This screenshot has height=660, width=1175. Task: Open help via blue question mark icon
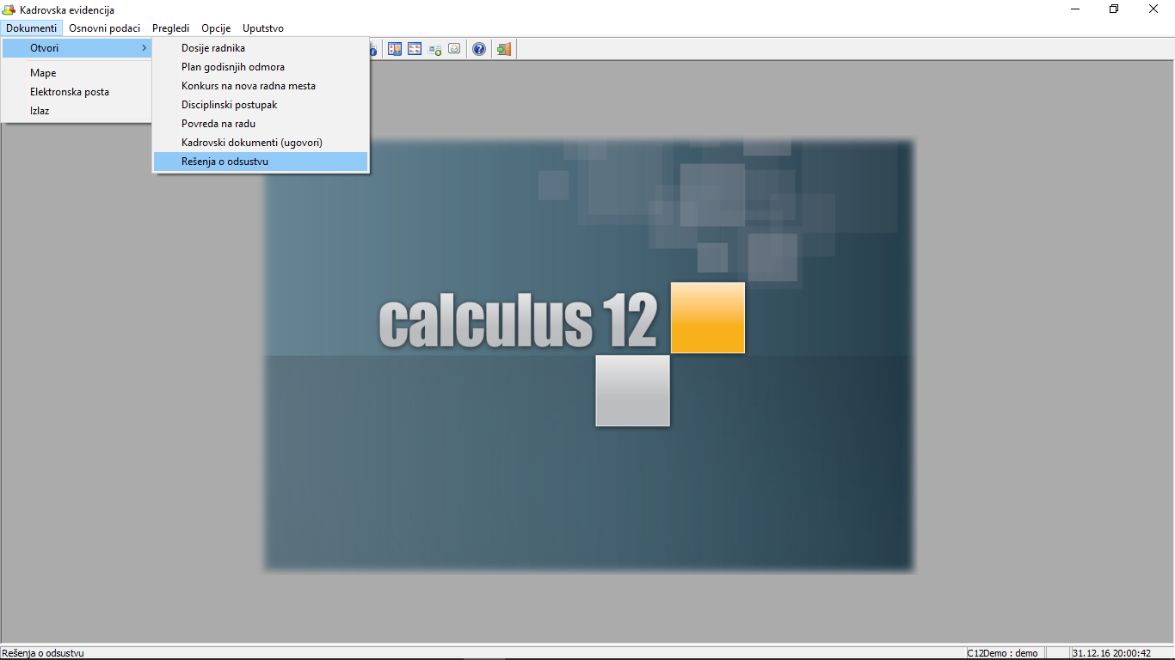point(479,49)
